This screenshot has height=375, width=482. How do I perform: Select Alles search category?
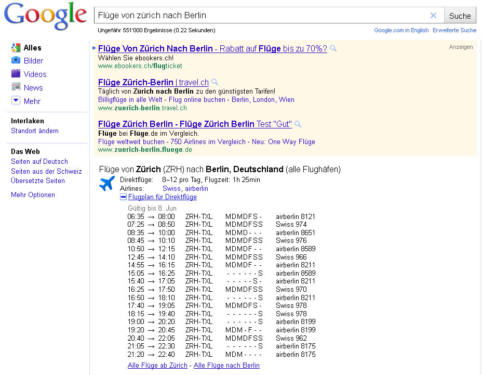[x=32, y=48]
